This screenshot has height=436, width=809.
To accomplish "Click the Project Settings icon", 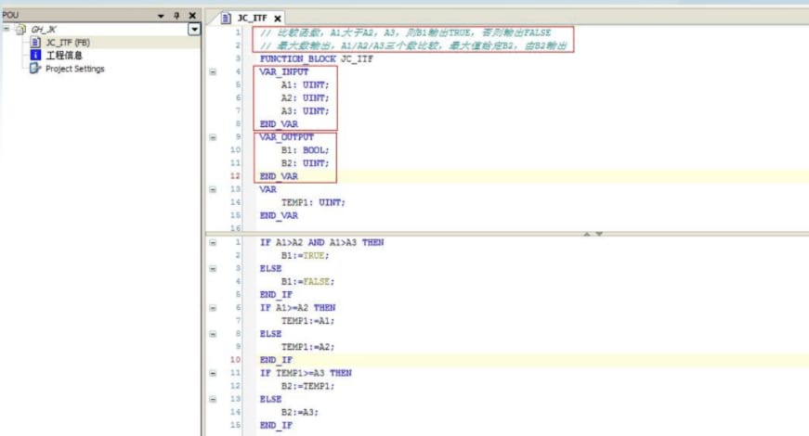I will pos(37,69).
